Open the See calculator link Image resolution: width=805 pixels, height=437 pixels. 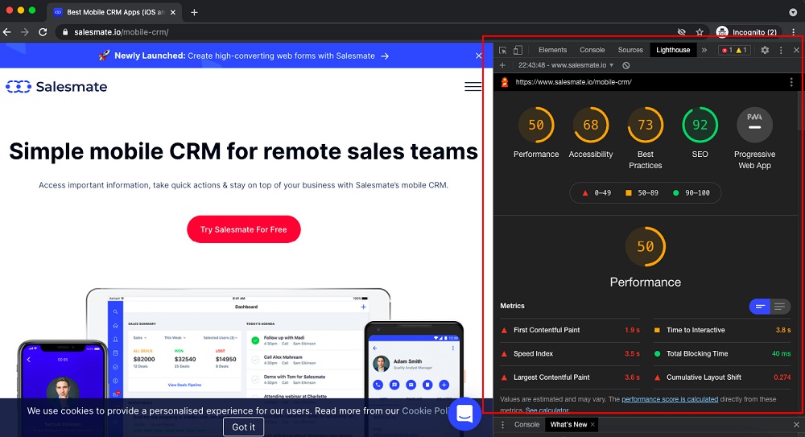pos(547,410)
